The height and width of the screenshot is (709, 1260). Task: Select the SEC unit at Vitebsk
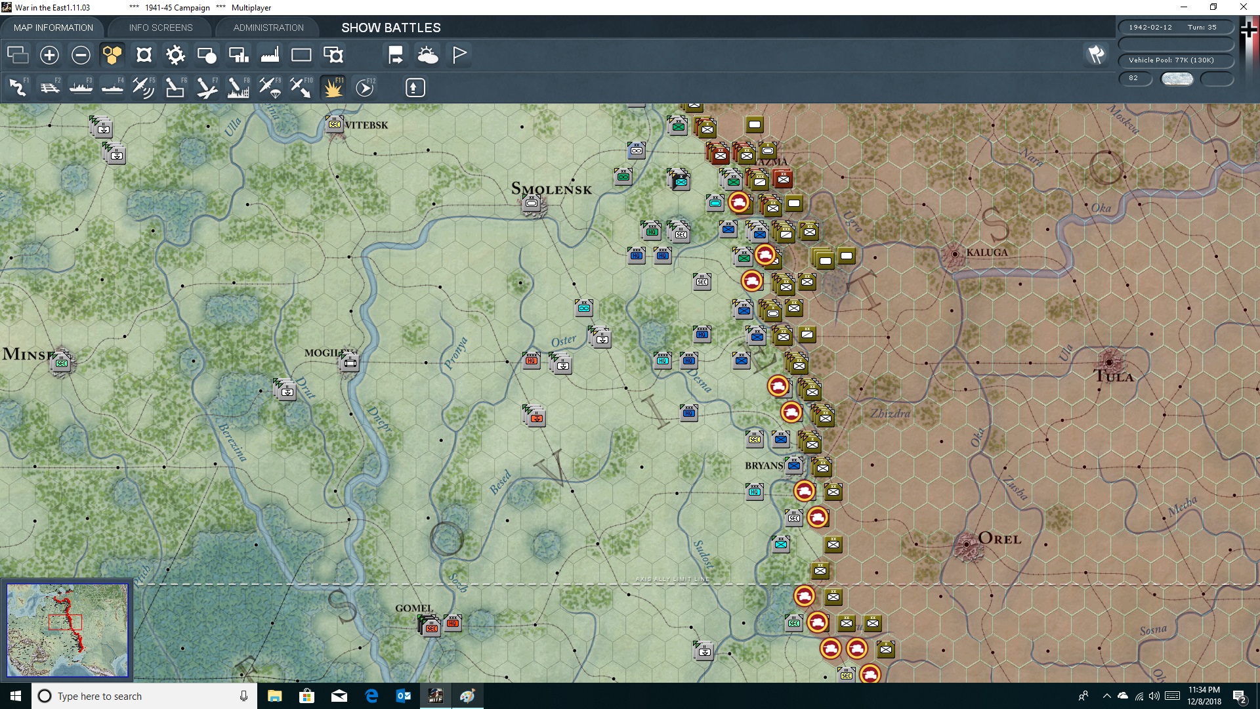pyautogui.click(x=335, y=124)
